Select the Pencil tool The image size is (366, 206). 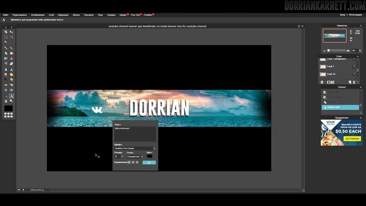click(x=6, y=48)
